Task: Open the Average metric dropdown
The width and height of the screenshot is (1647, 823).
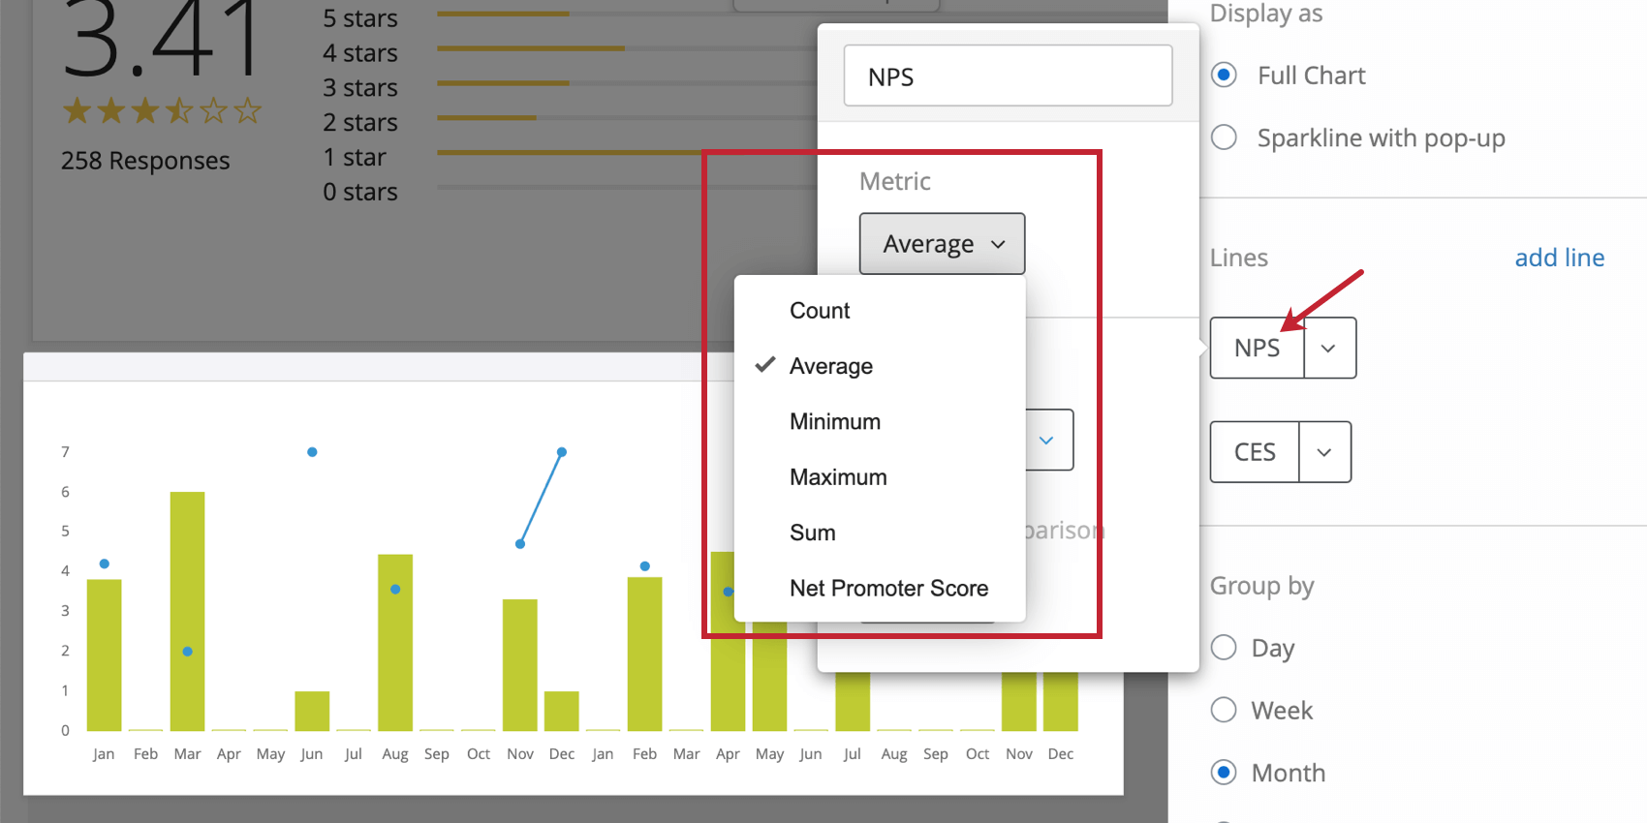Action: pos(942,244)
